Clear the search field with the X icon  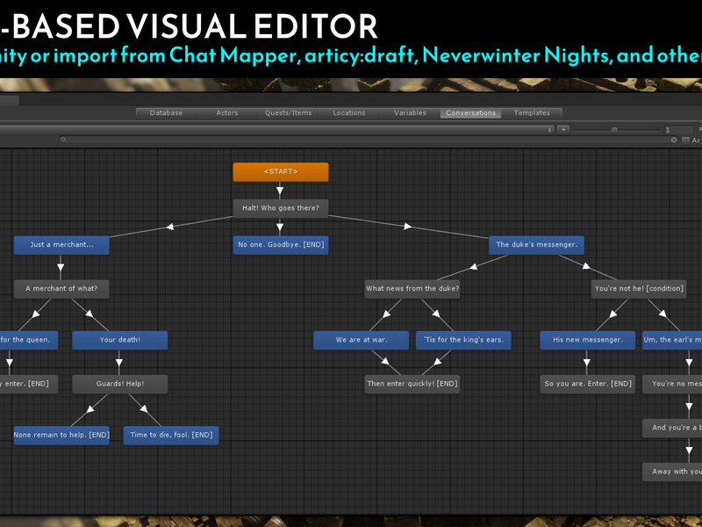click(x=674, y=140)
